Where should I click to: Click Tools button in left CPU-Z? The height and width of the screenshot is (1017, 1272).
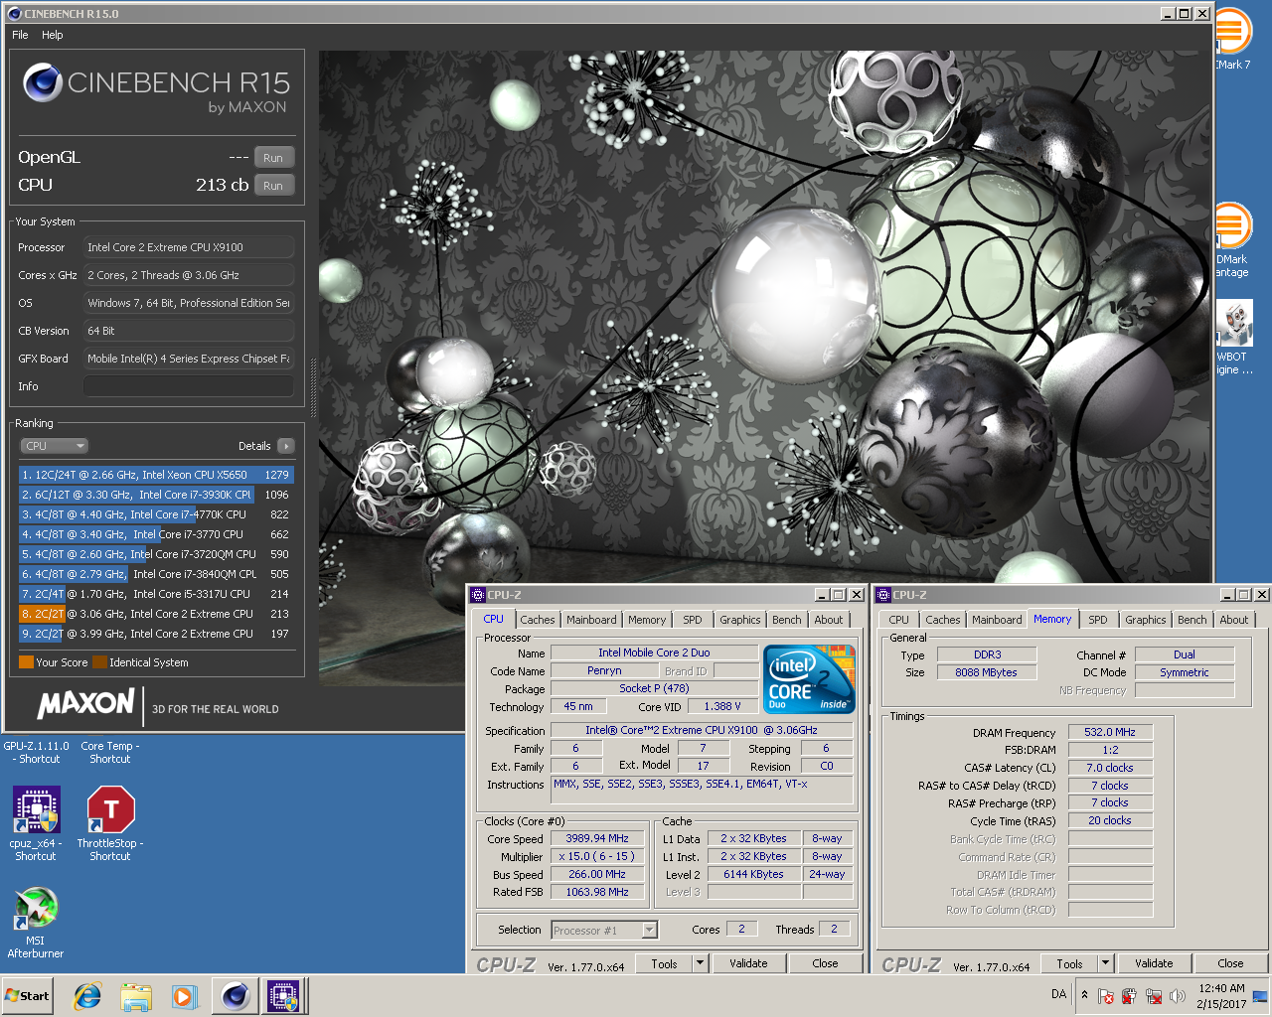[664, 963]
